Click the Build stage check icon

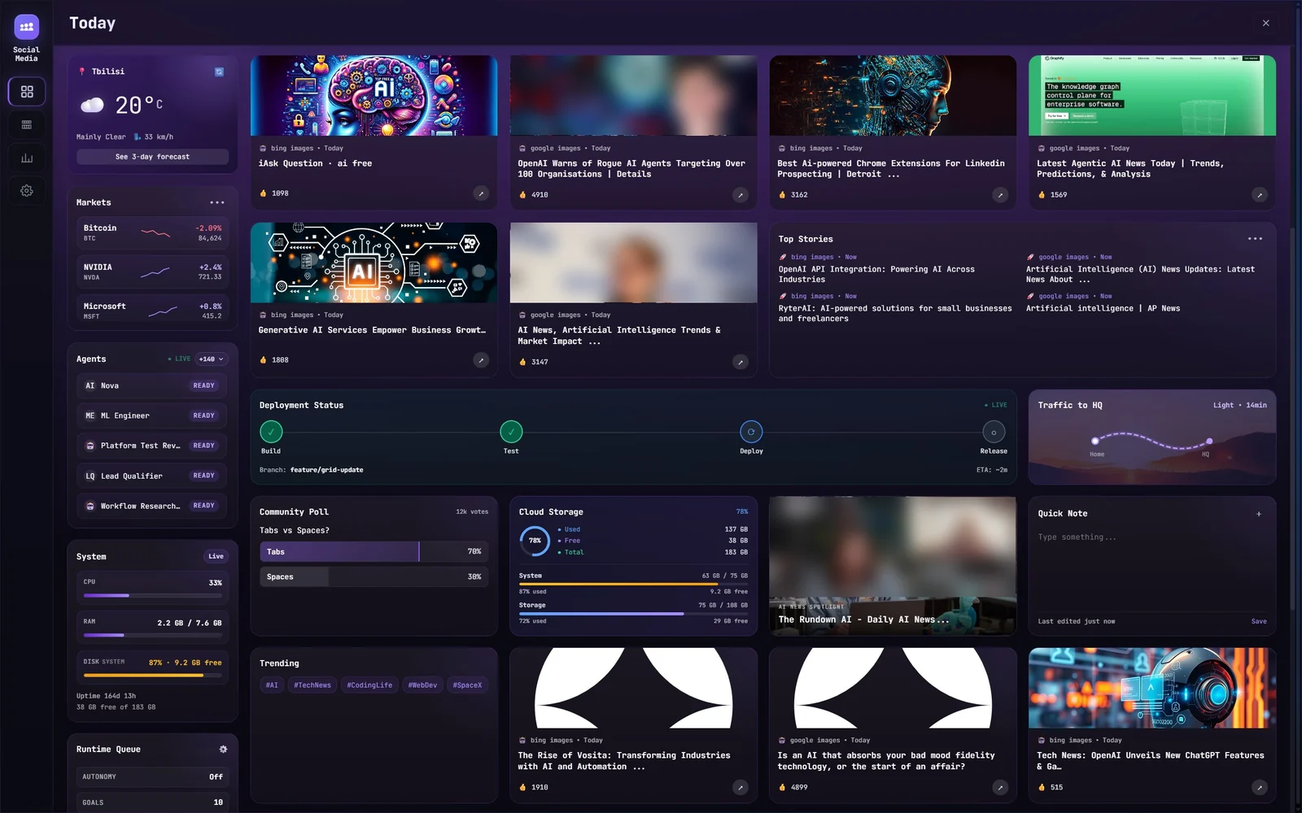pyautogui.click(x=271, y=432)
